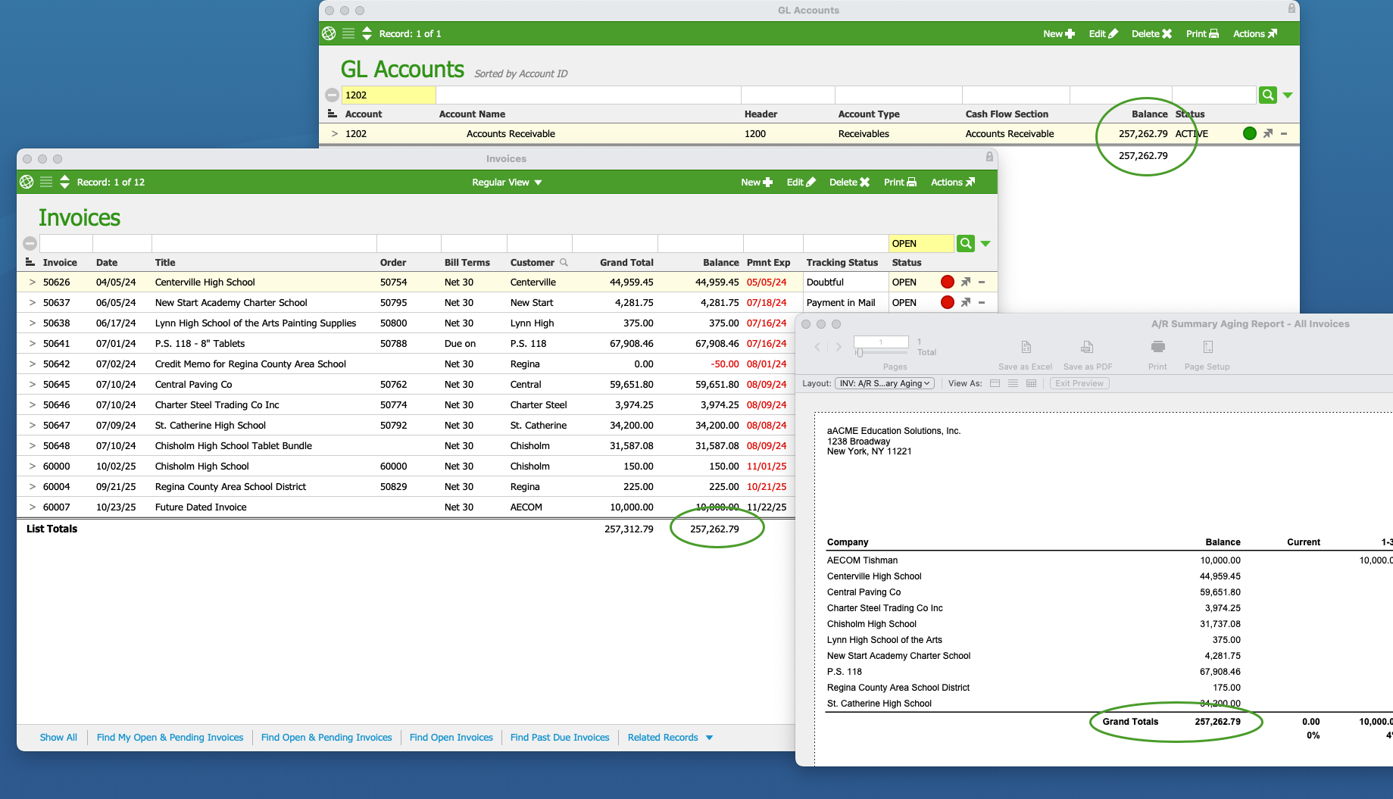Click the Print icon in aging report
This screenshot has height=799, width=1393.
click(x=1157, y=348)
